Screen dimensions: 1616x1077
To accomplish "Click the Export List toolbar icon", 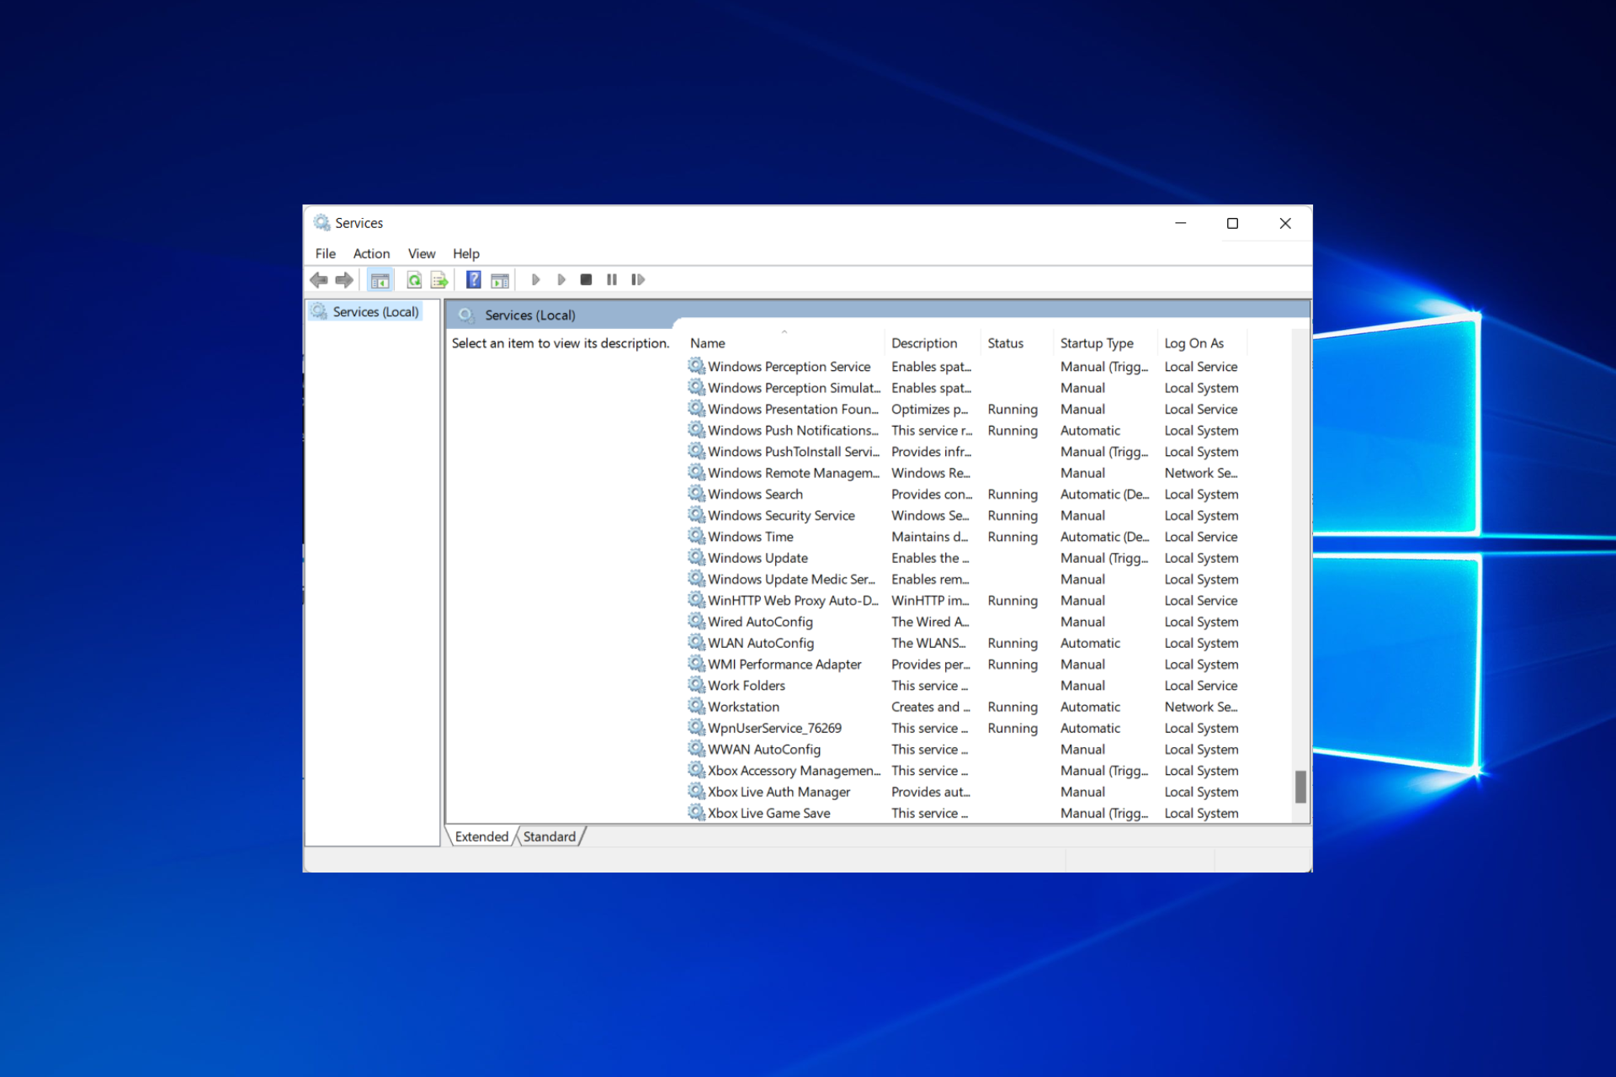I will click(439, 280).
